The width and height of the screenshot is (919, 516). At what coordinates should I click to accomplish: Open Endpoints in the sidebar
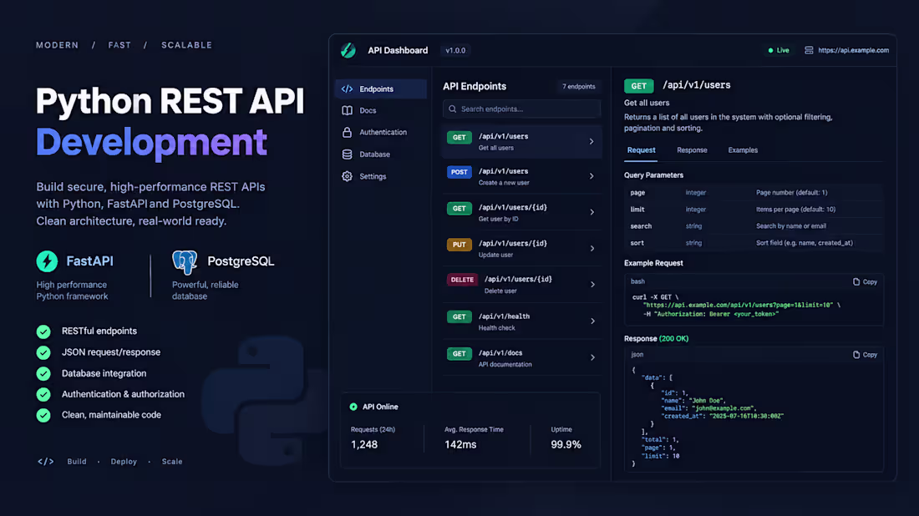[x=381, y=89]
